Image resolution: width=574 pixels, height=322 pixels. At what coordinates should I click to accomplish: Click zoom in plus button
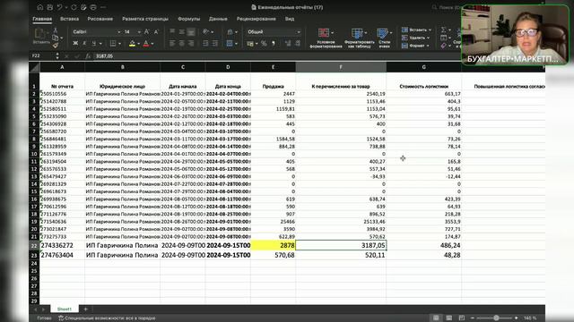(517, 318)
